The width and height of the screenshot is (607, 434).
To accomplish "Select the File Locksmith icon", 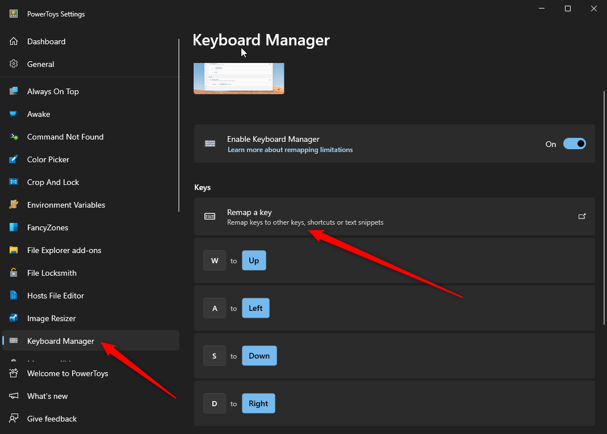I will pyautogui.click(x=12, y=273).
